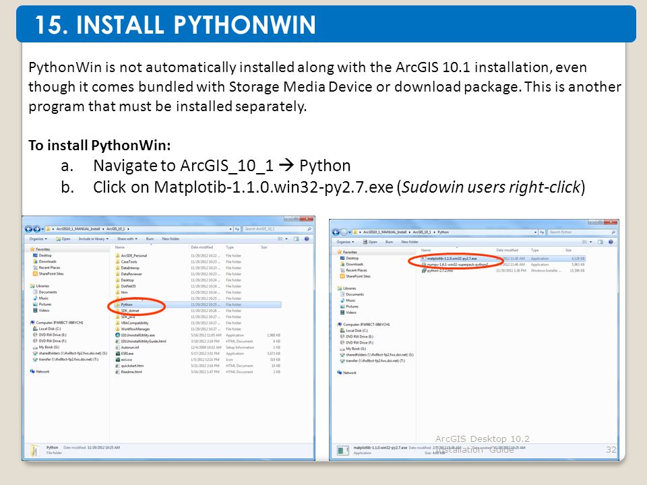Click Open in the ArcGIS_10_1 window toolbar
The image size is (647, 485).
pos(63,238)
